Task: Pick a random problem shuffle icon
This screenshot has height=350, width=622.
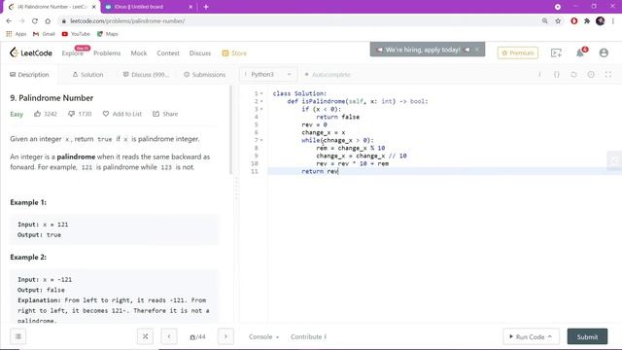Action: pos(145,336)
